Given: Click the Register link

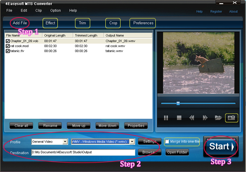Looking at the screenshot, I should click(216, 11).
